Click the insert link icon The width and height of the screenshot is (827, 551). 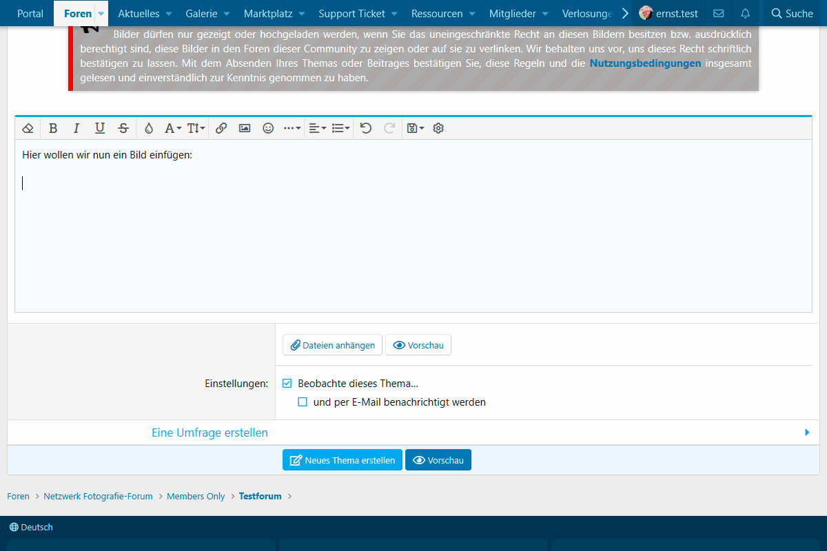pos(221,128)
